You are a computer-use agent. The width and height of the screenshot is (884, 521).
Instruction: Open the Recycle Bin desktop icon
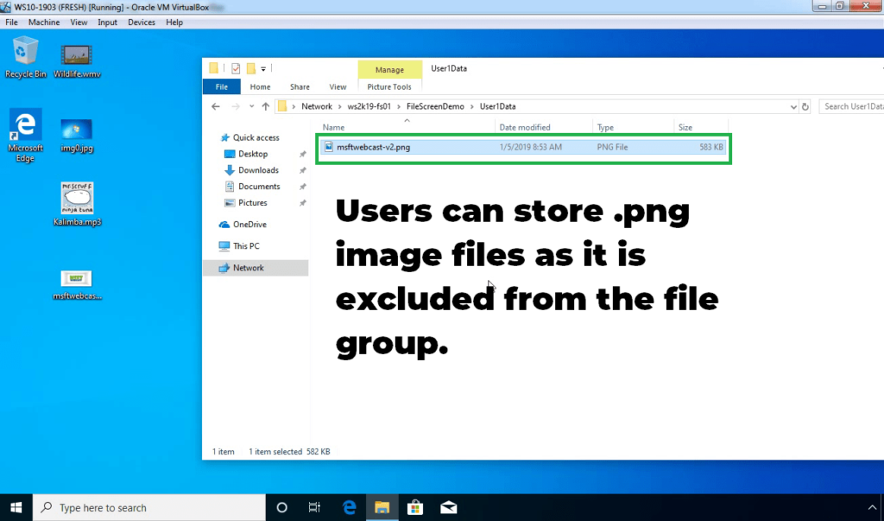(25, 57)
